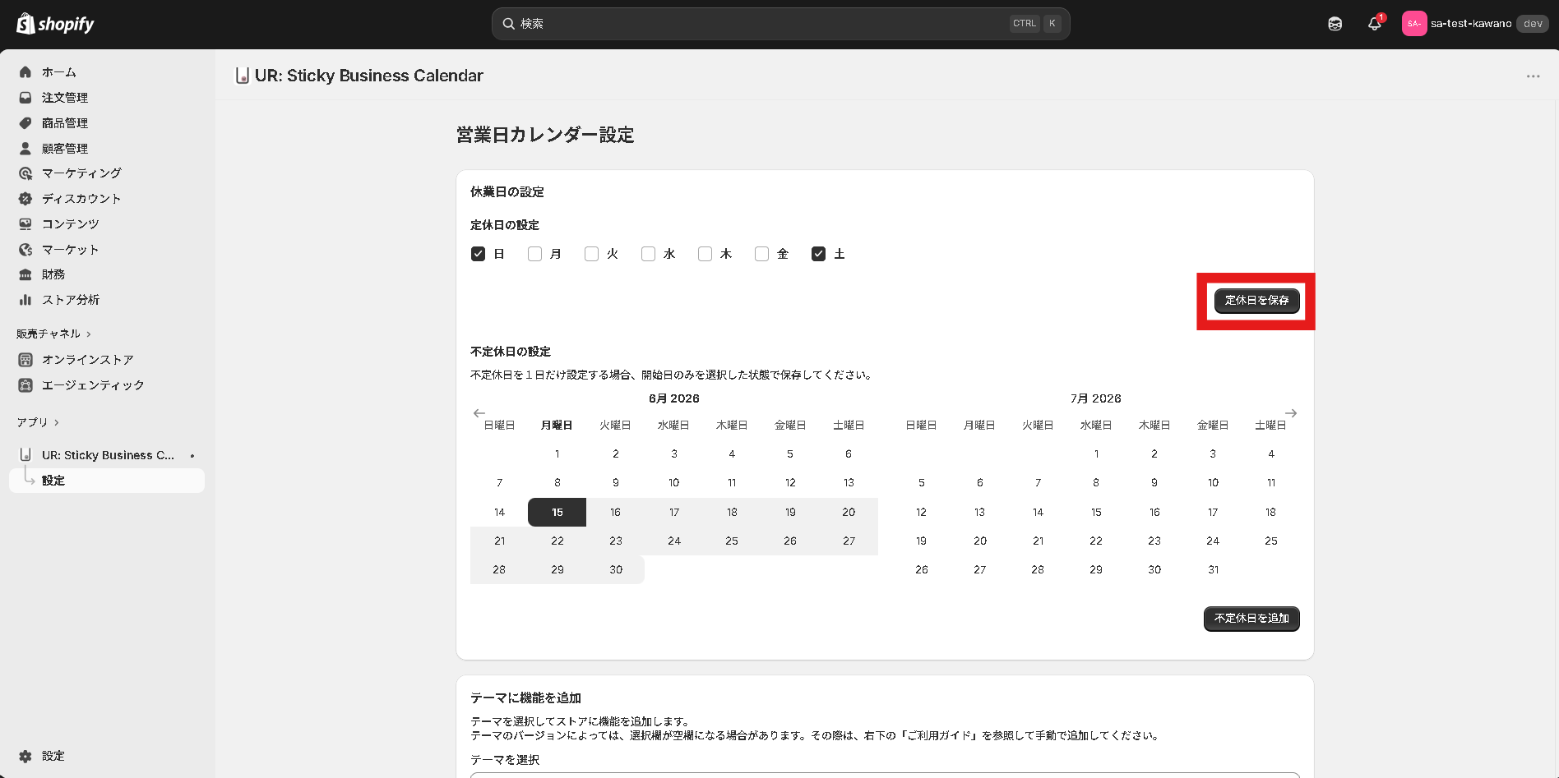Click the 検索 search field
The width and height of the screenshot is (1559, 778).
click(x=780, y=24)
